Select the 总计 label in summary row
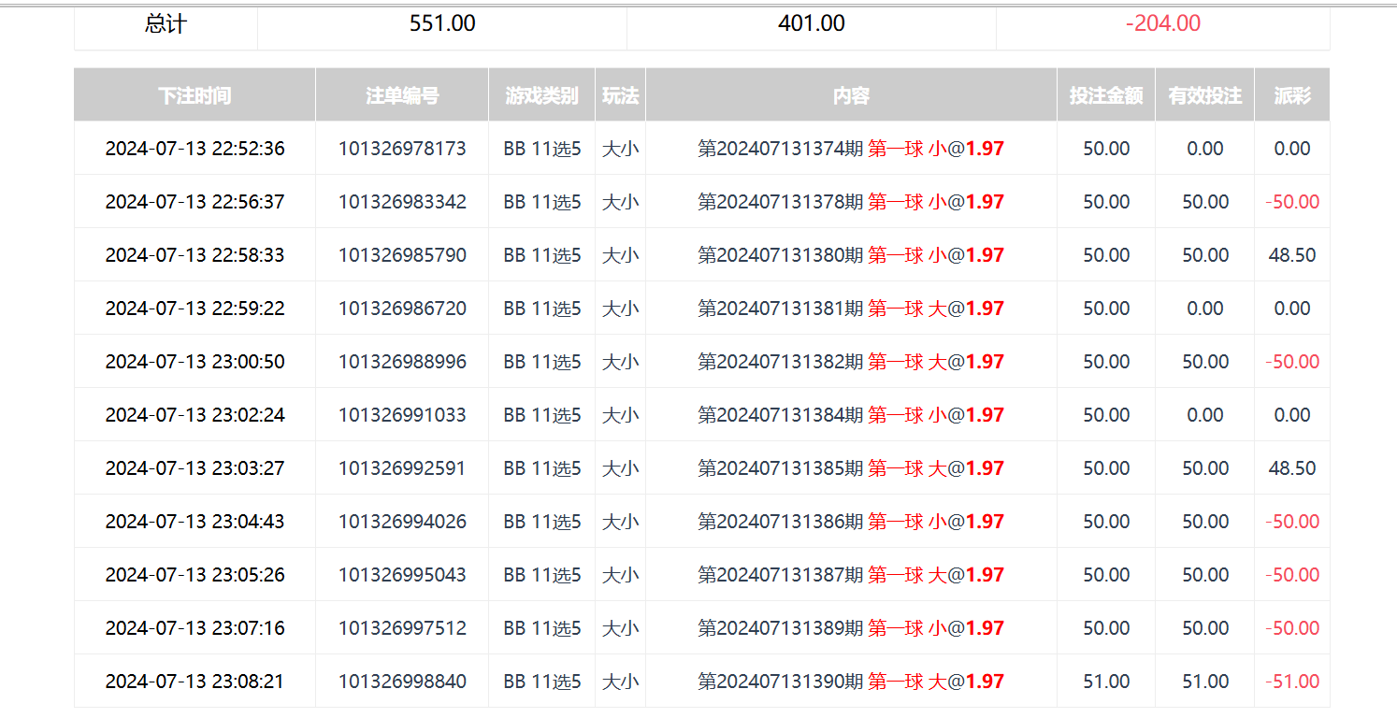Viewport: 1397px width, 718px height. click(x=166, y=23)
